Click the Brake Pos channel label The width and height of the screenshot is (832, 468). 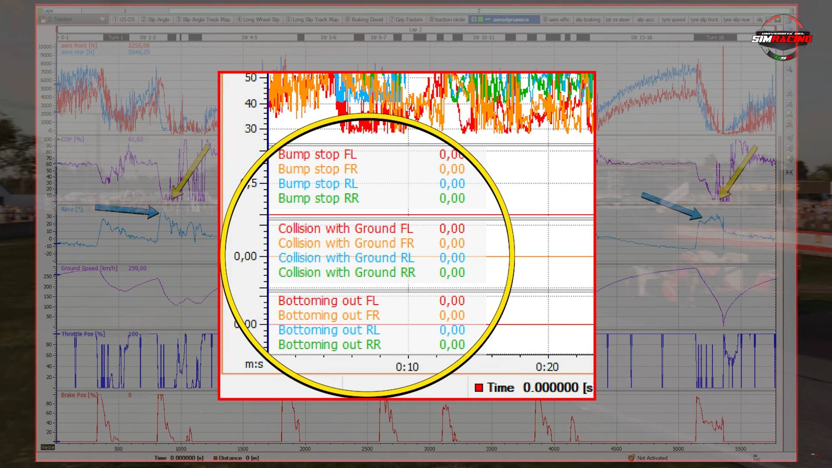tap(79, 395)
